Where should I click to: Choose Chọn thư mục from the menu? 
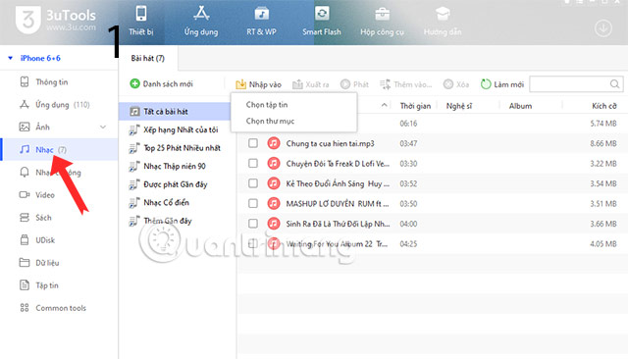tap(271, 121)
